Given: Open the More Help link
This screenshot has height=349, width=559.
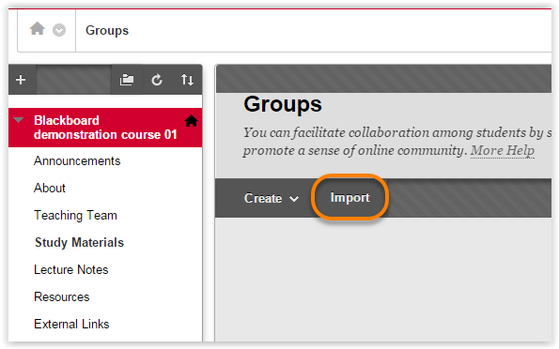Looking at the screenshot, I should [x=503, y=150].
